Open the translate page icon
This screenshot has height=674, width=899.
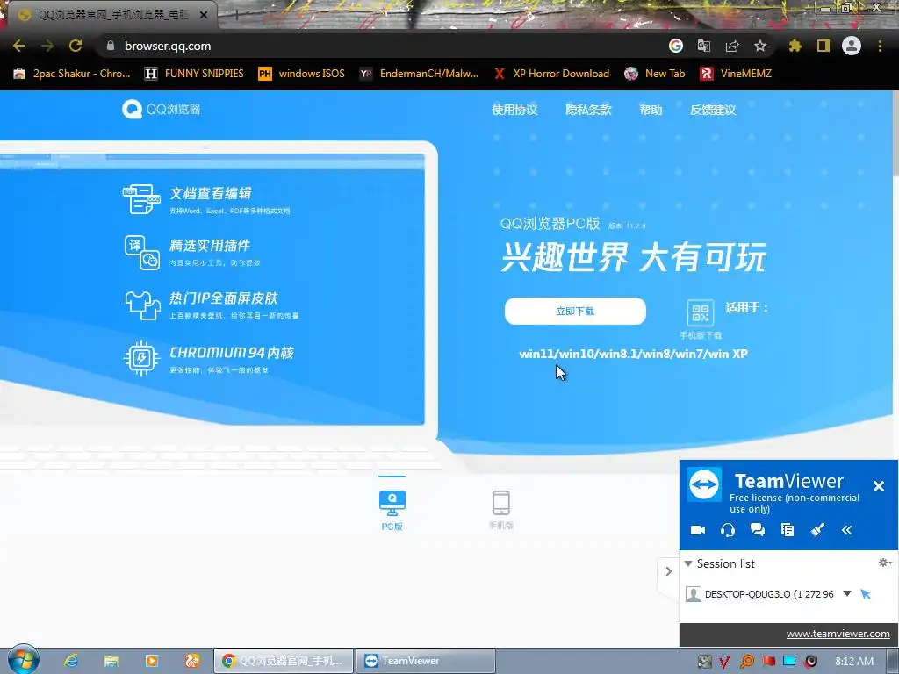coord(704,46)
